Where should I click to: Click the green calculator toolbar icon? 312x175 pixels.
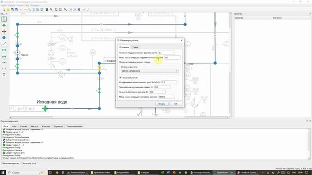(47, 10)
